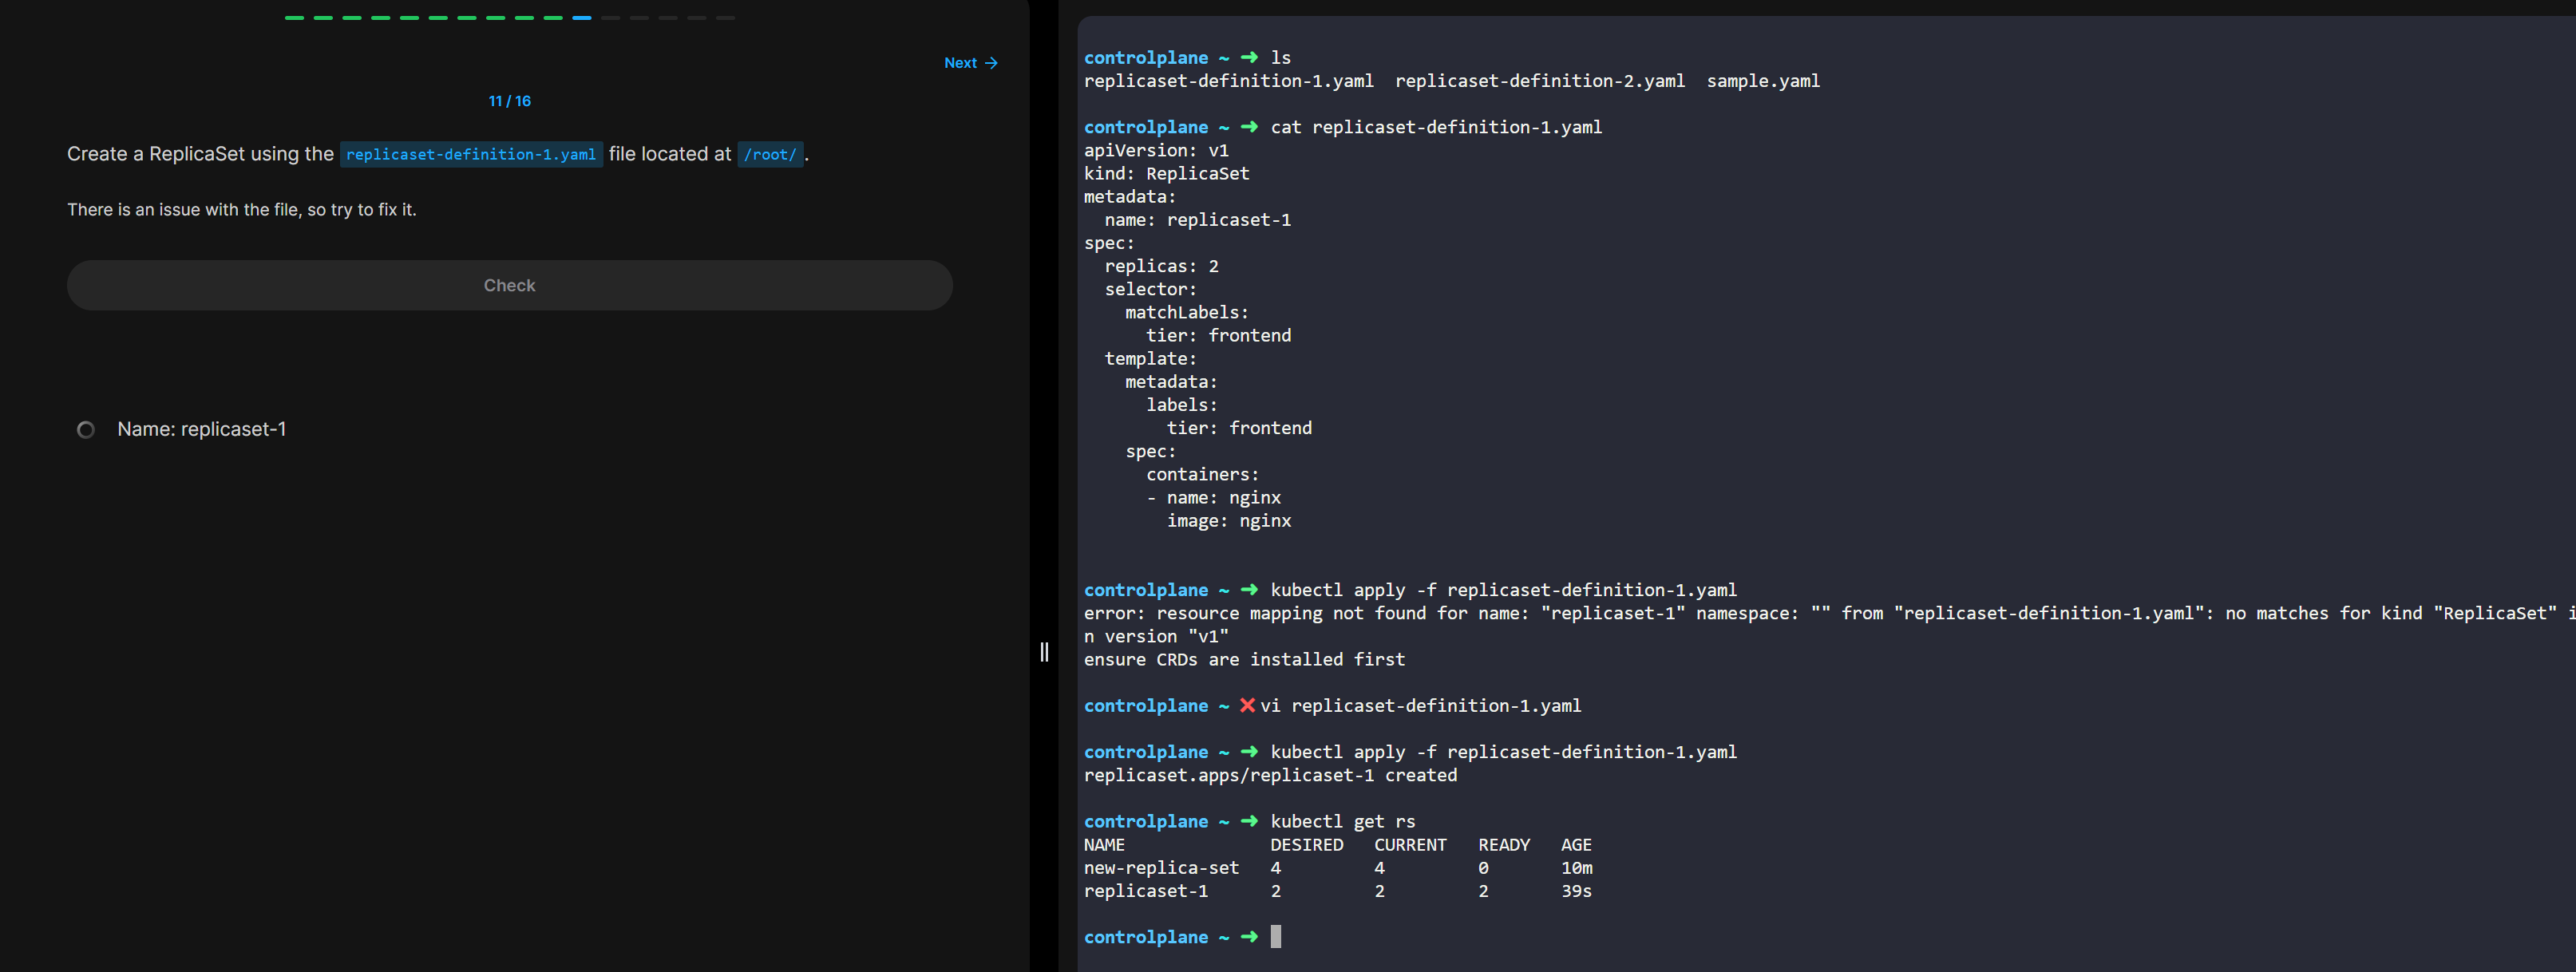Select the 'Name: replicaset-1' radio circle
This screenshot has width=2576, height=972.
click(x=86, y=430)
